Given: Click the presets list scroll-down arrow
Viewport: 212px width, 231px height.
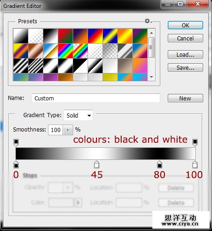Looking at the screenshot, I should coord(151,77).
